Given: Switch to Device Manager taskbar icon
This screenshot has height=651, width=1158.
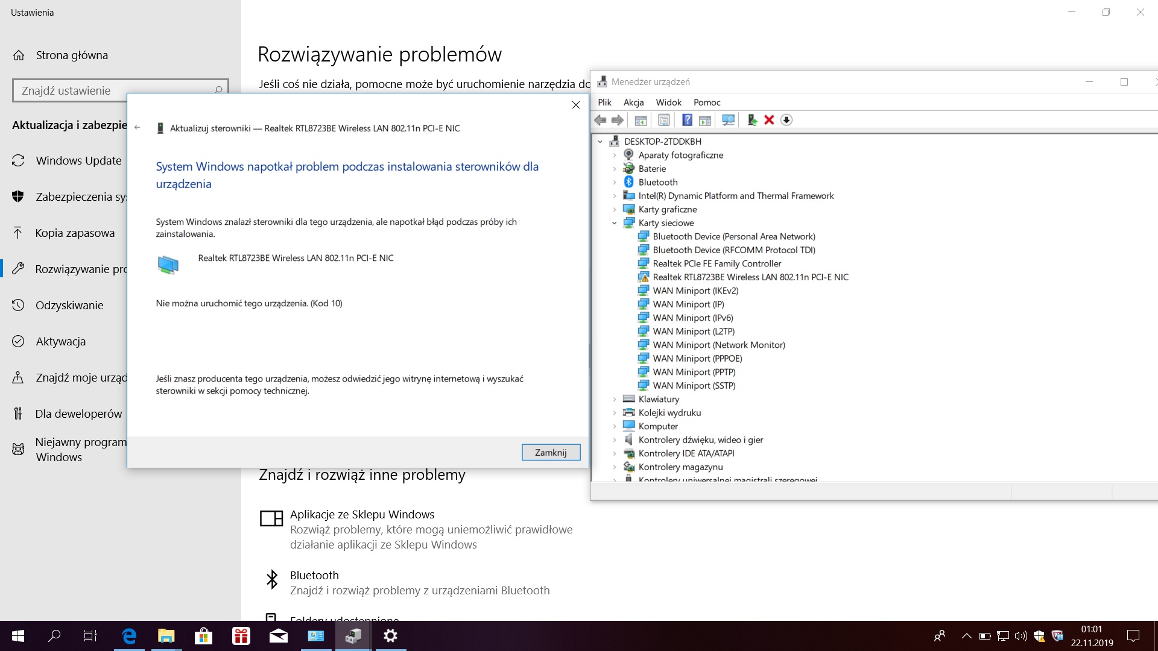Looking at the screenshot, I should point(353,636).
